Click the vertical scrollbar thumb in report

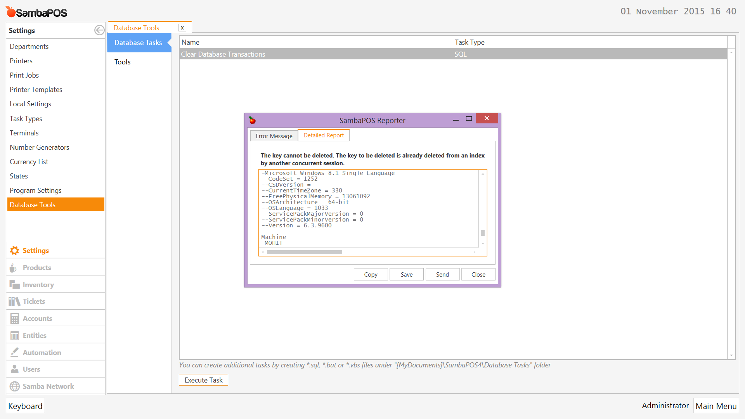click(x=483, y=233)
